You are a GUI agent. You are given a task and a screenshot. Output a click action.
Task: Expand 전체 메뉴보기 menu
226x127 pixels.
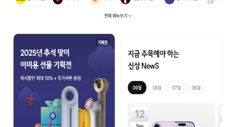point(118,16)
